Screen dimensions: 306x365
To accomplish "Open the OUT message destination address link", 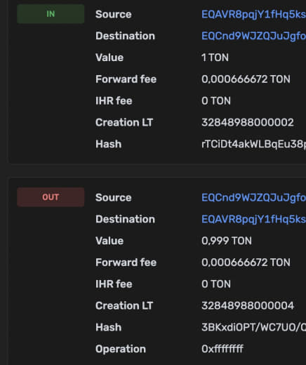I will [x=254, y=219].
